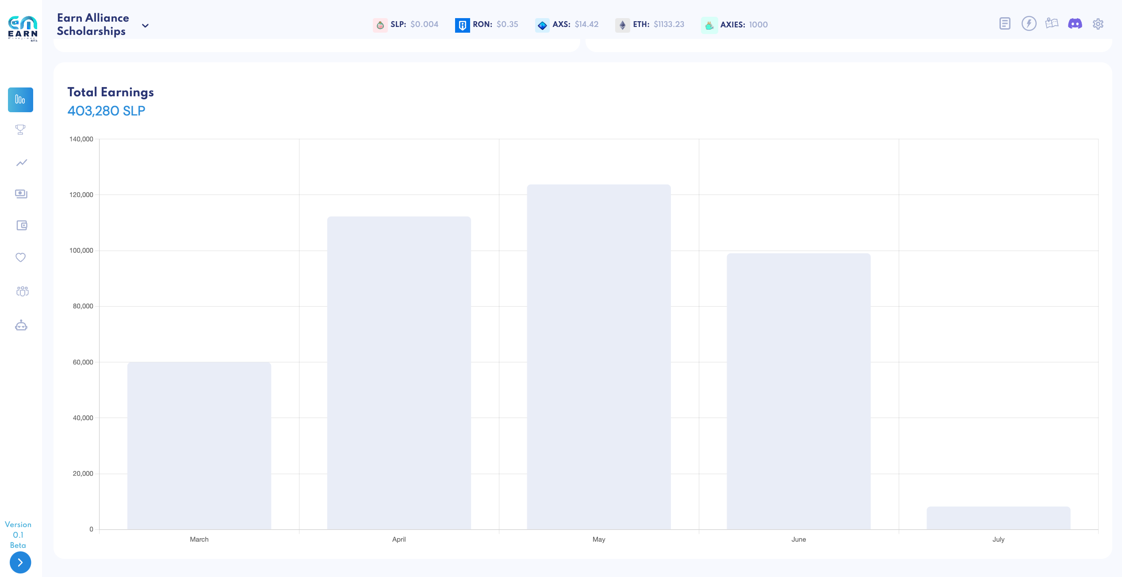
Task: Click the June bar in earnings chart
Action: tap(799, 391)
